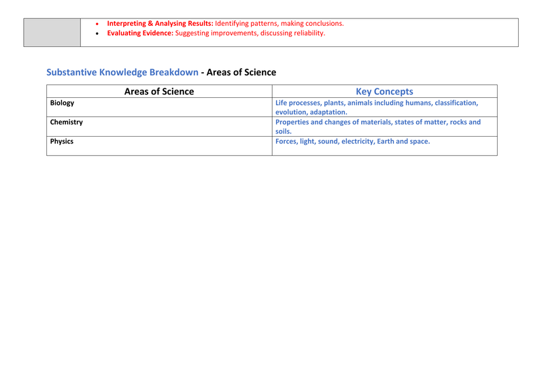
Task: Click the 'Life processes, plants, animals' text line
Action: click(376, 103)
